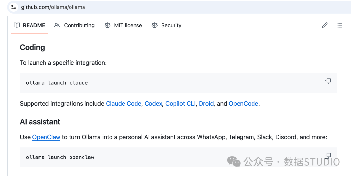The image size is (351, 176).
Task: Open the Droid integration link
Action: pos(206,104)
